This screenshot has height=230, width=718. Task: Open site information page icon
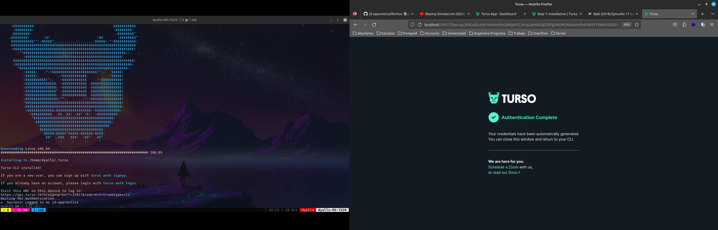[x=419, y=25]
